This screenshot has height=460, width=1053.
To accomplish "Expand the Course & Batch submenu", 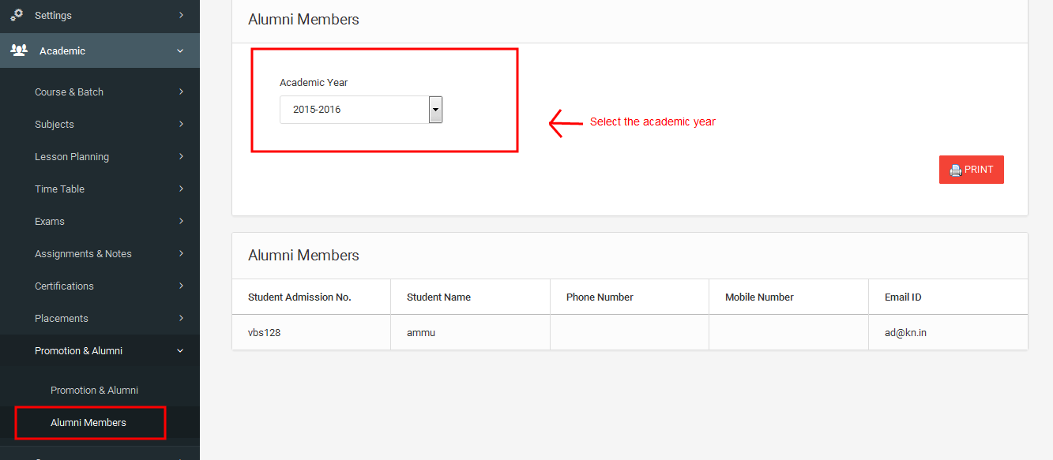I will pyautogui.click(x=181, y=92).
